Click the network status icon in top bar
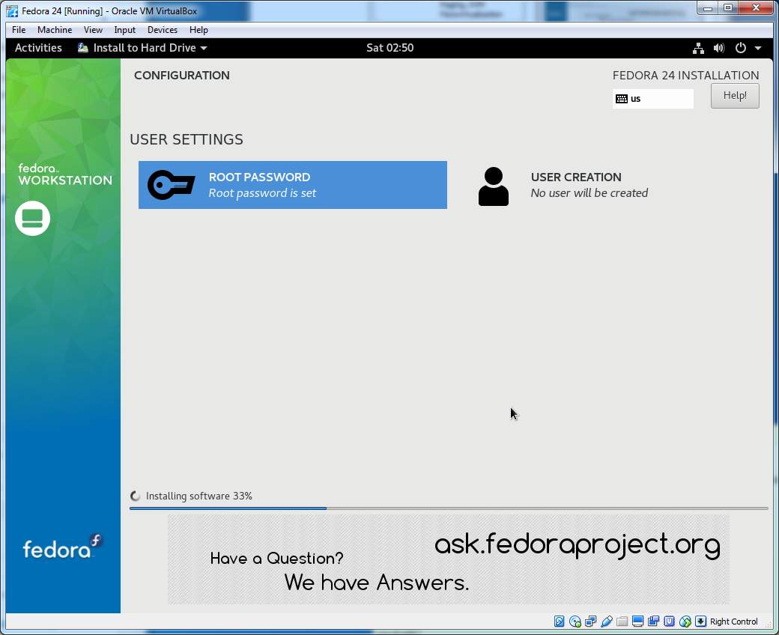The height and width of the screenshot is (635, 779). coord(699,48)
